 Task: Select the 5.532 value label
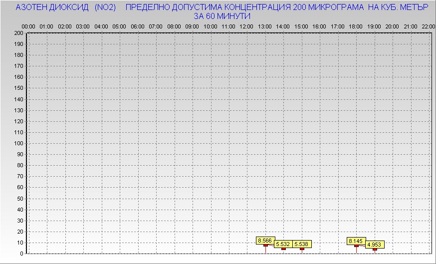(283, 244)
